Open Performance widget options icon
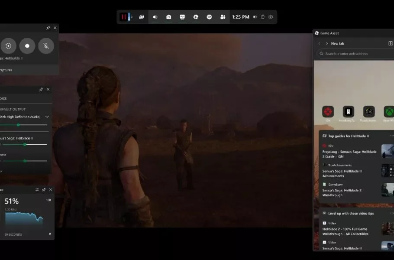The width and height of the screenshot is (394, 260). point(37,190)
